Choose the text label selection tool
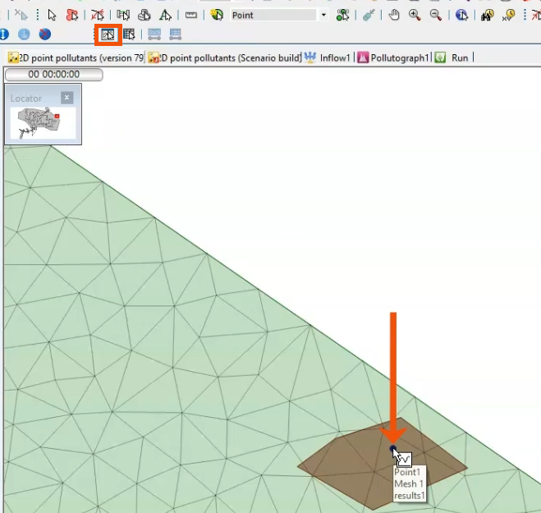 tap(165, 15)
